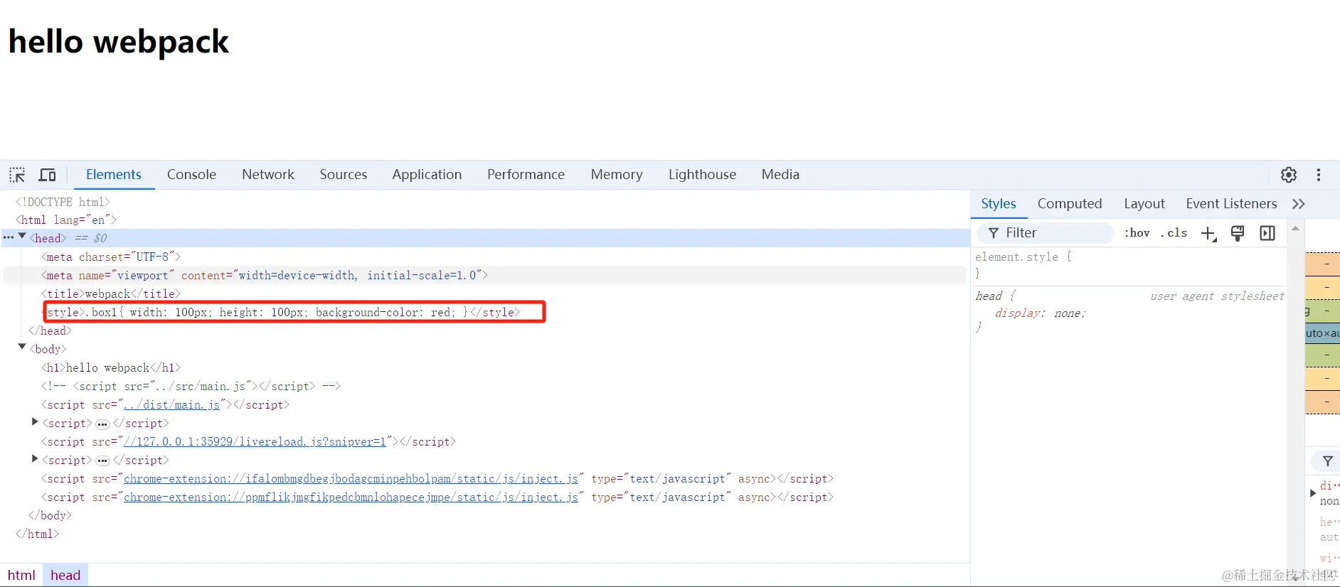Select the Computed pane tab
Screen dimensions: 1340x587
pyautogui.click(x=1070, y=204)
